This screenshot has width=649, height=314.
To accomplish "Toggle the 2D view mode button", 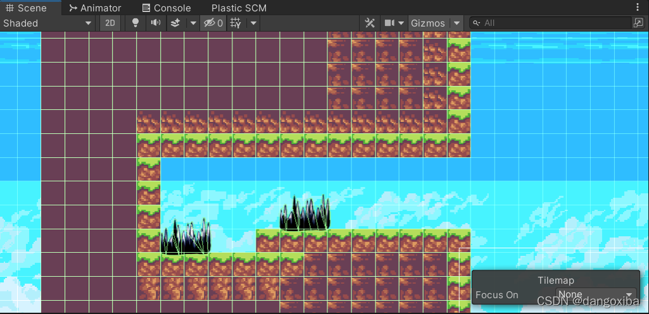I will tap(110, 23).
